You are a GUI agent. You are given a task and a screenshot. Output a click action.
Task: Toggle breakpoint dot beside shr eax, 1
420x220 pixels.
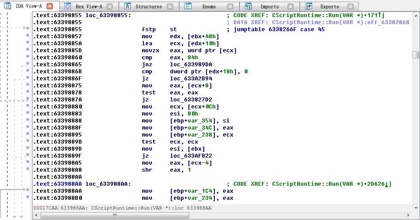click(28, 170)
